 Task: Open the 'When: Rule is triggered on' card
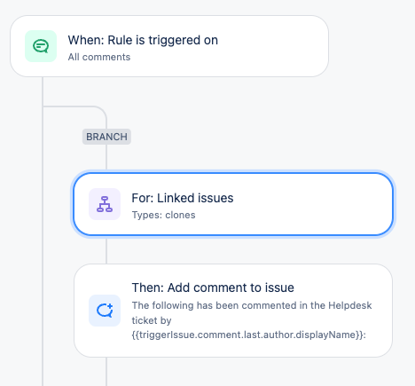pos(169,46)
